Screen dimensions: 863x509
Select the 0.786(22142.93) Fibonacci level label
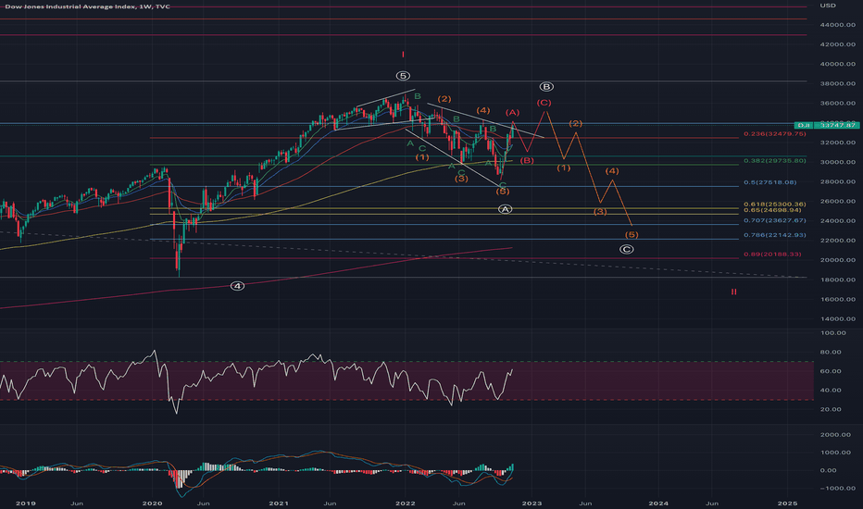pyautogui.click(x=774, y=235)
